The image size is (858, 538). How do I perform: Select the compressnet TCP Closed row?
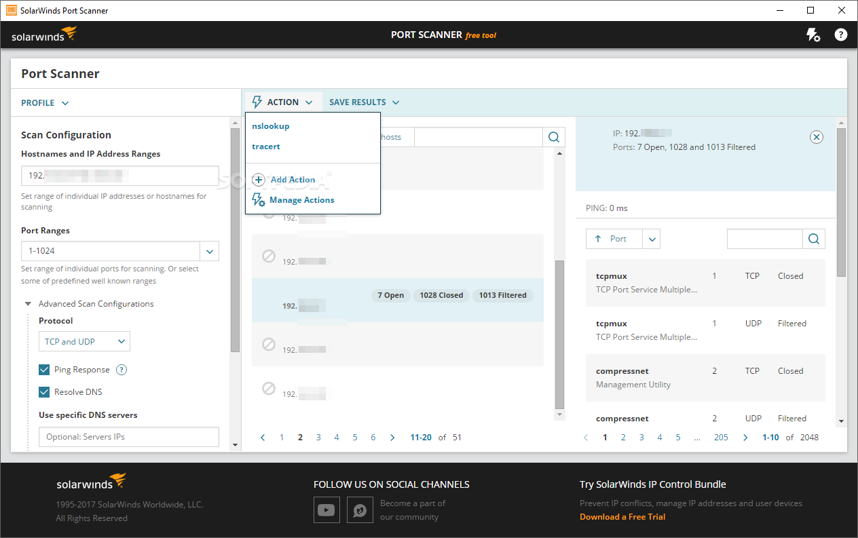(706, 378)
